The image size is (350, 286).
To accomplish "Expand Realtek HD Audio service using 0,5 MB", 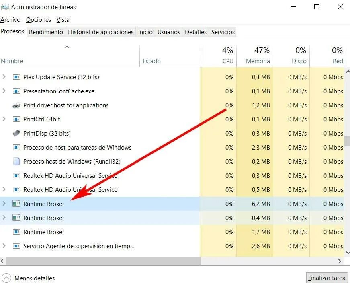I will click(x=4, y=189).
